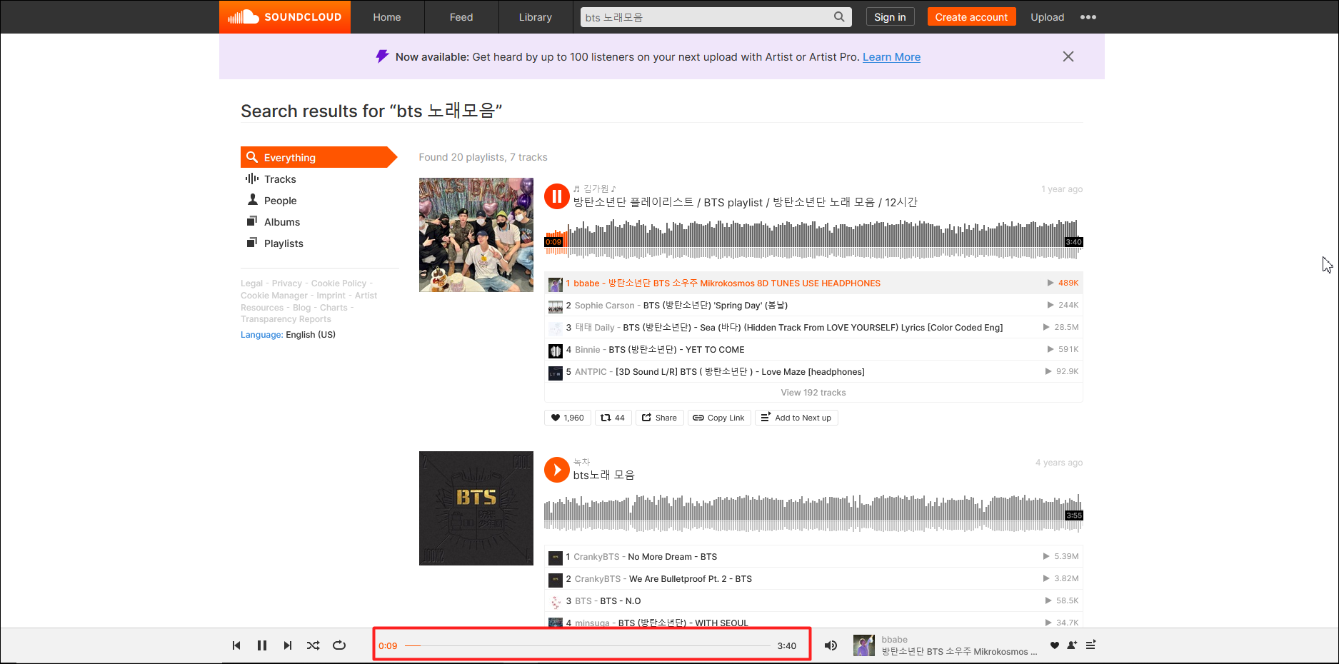1339x664 pixels.
Task: Open the Library tab
Action: click(x=536, y=17)
